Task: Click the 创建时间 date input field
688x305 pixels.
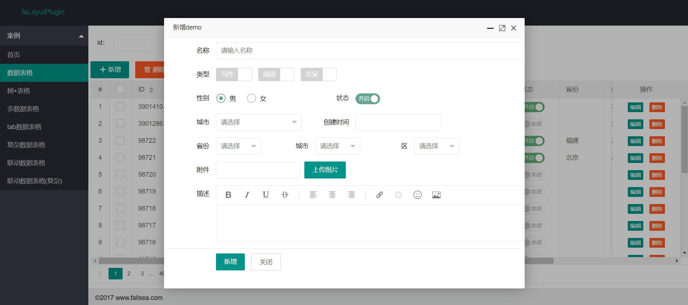Action: point(398,122)
